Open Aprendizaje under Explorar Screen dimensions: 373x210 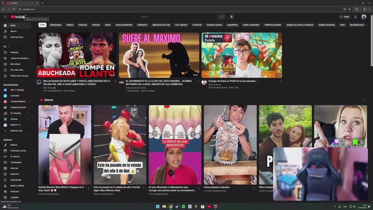coord(16,180)
